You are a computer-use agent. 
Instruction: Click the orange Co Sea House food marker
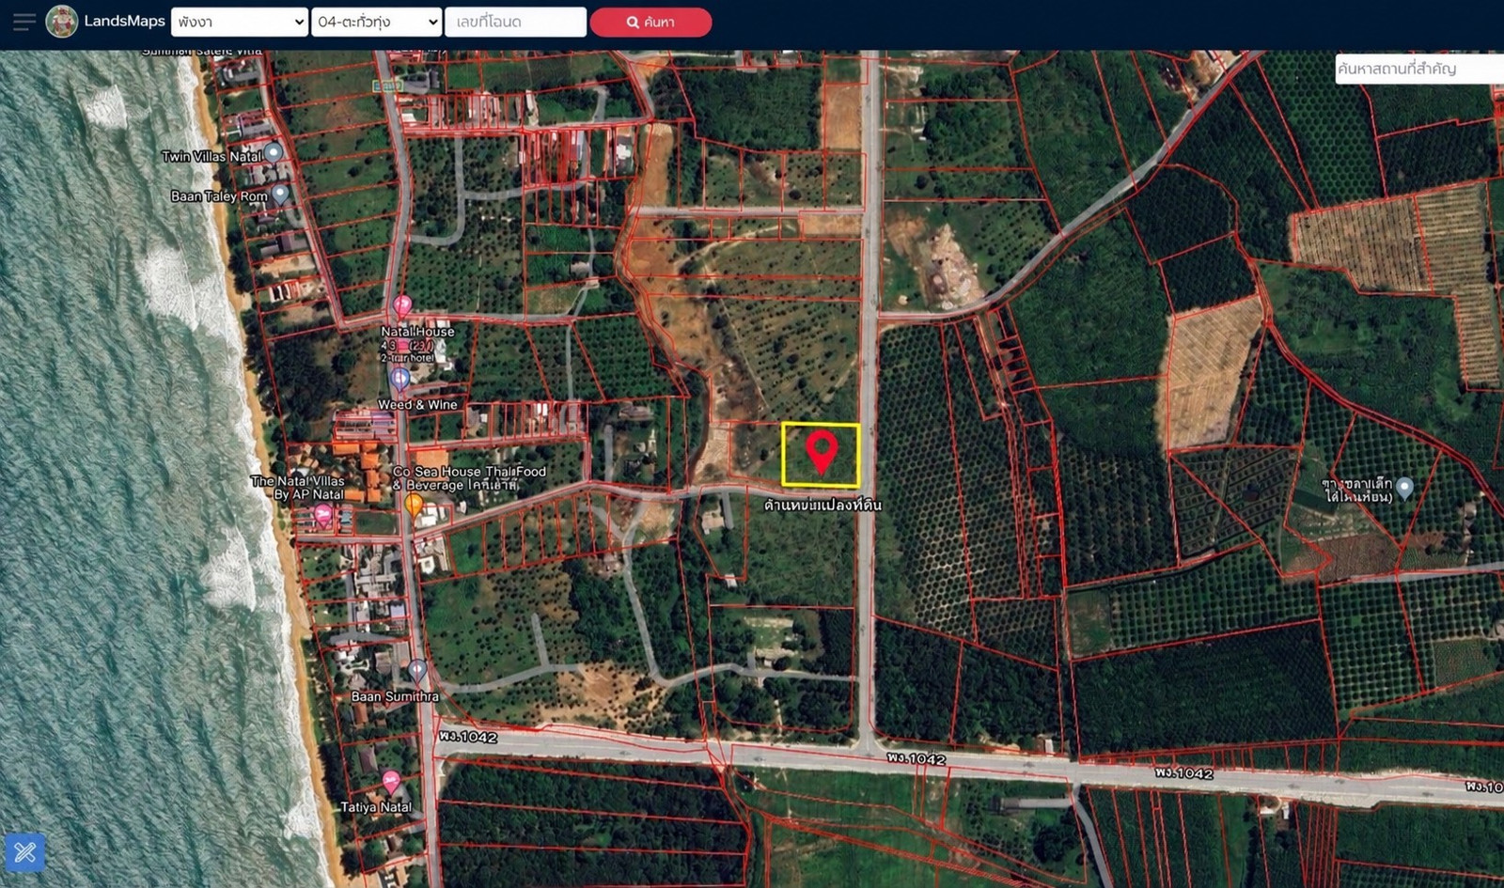pyautogui.click(x=414, y=505)
